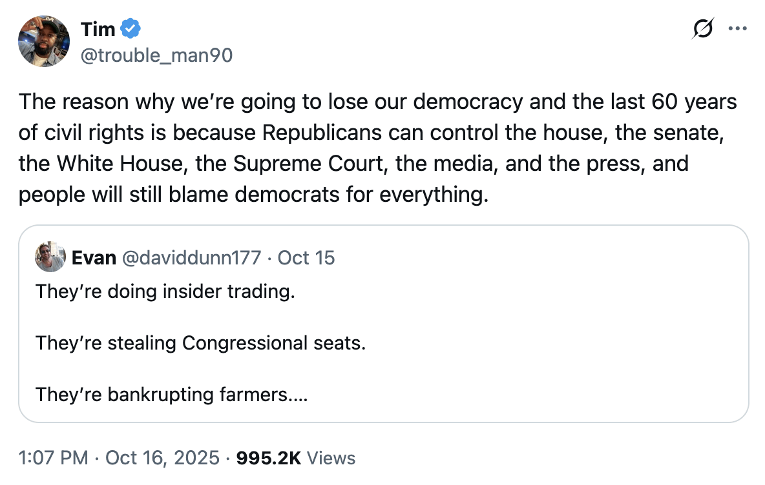This screenshot has width=765, height=485.
Task: Click the main post's first text line
Action: pyautogui.click(x=377, y=102)
